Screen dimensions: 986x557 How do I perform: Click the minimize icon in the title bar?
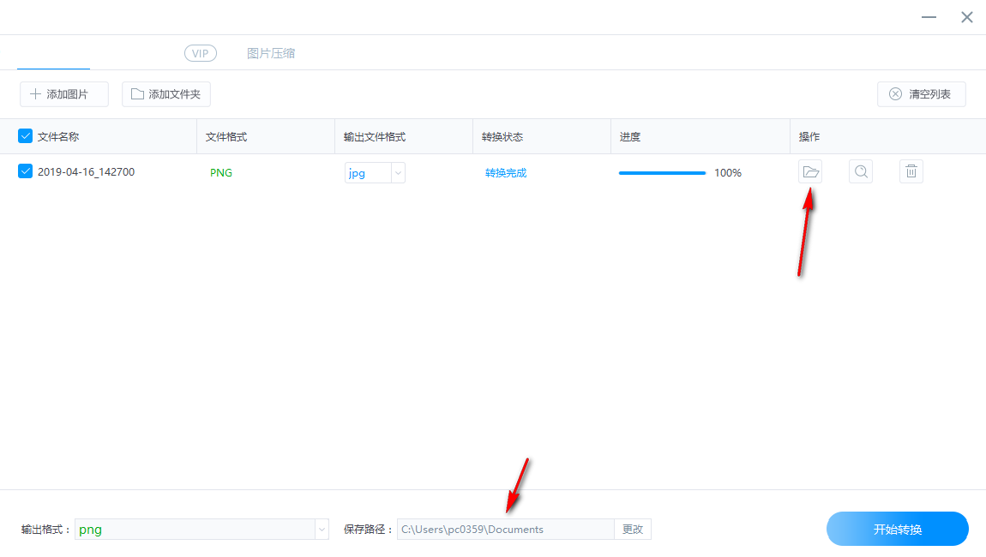929,16
